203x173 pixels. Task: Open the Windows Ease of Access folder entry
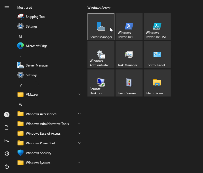(x=49, y=134)
